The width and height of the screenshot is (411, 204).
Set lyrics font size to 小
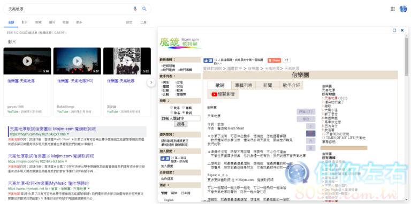(310, 126)
